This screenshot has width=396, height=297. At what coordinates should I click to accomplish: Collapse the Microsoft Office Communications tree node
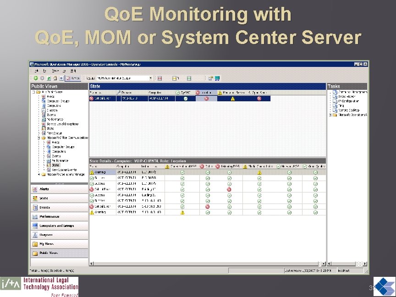click(39, 138)
